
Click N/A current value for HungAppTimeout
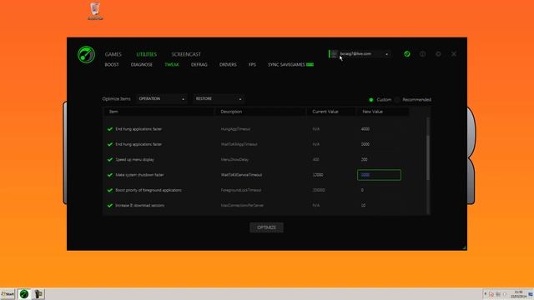point(316,129)
